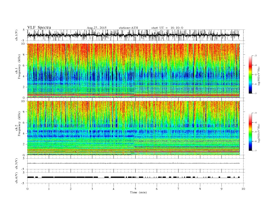Viewport: 274px width, 212px height.
Task: Click the ch.2 spectrogram plot area
Action: pos(134,128)
